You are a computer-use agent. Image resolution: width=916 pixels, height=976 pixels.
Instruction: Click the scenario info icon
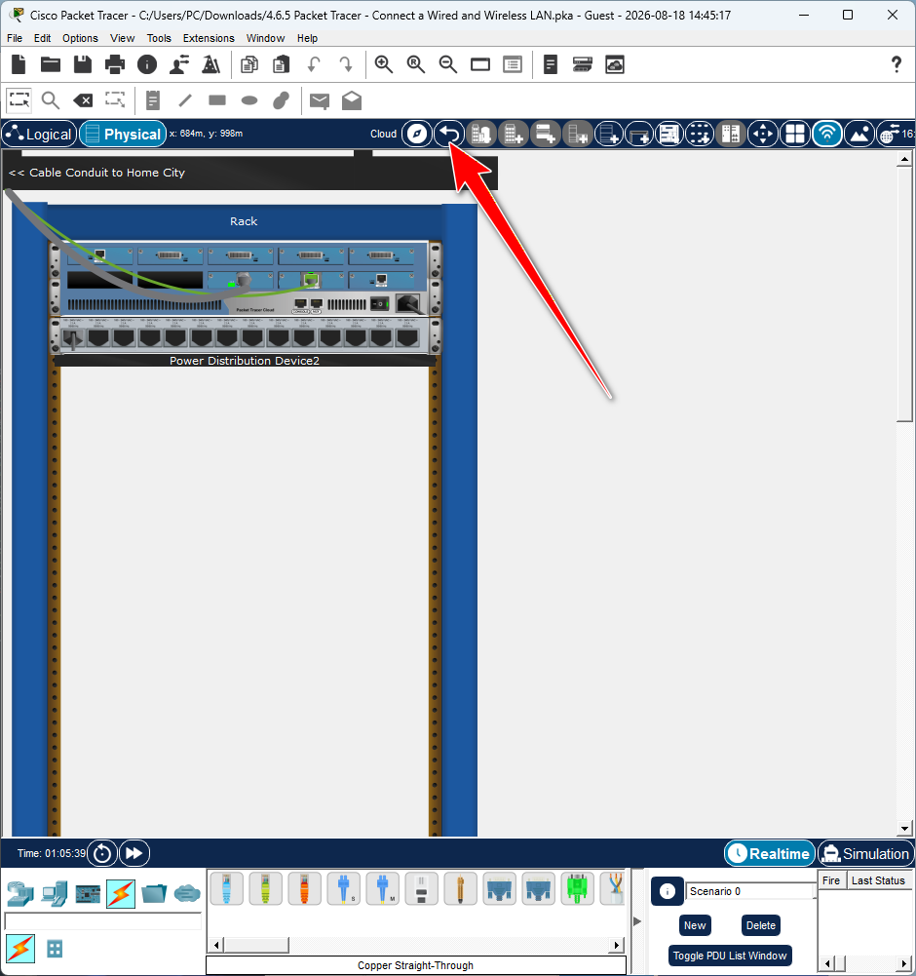[668, 891]
